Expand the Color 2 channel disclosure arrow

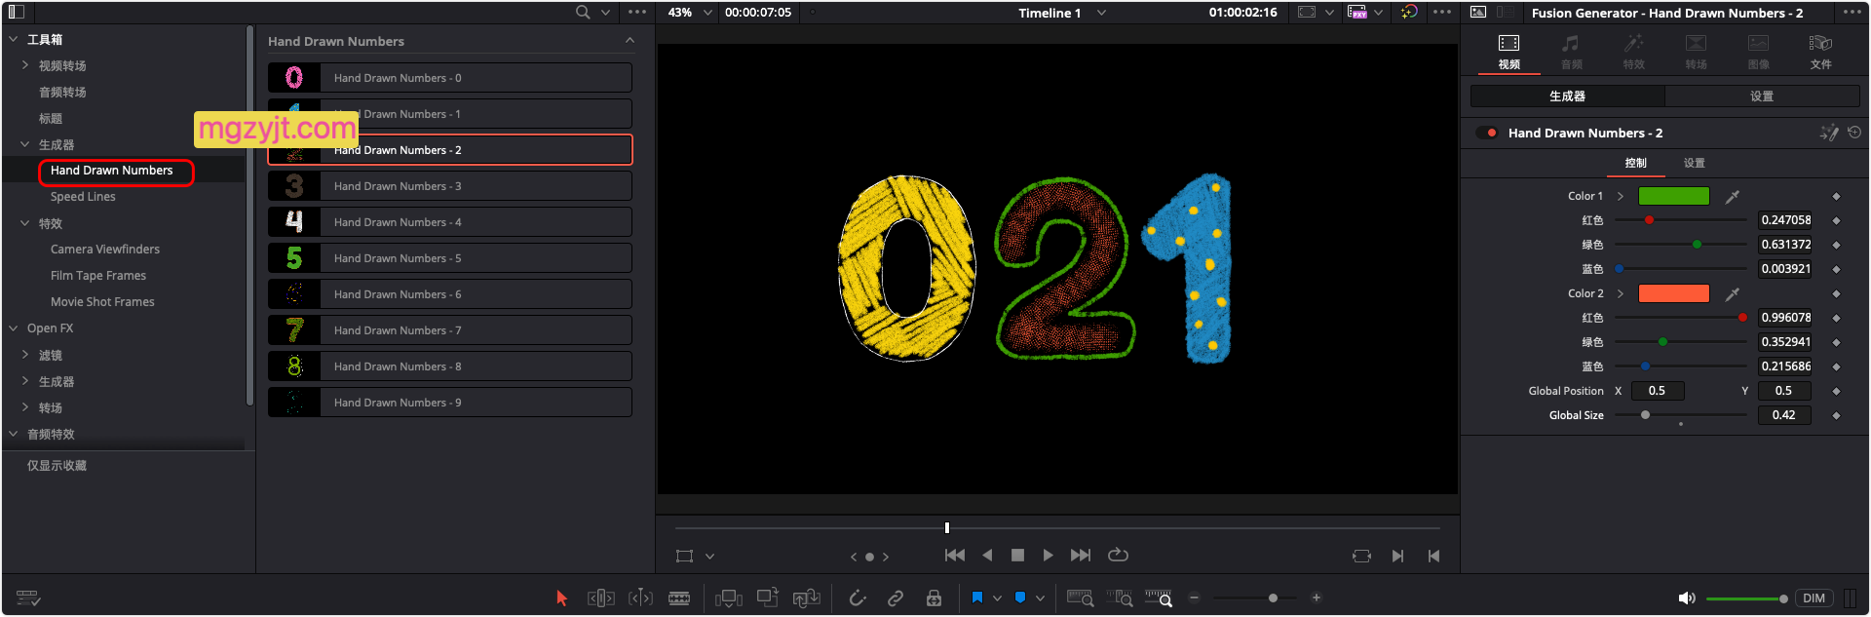coord(1621,293)
